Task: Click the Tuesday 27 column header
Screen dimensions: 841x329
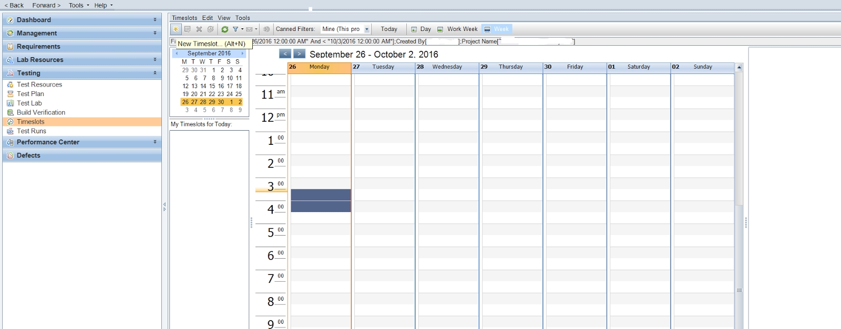Action: coord(383,67)
